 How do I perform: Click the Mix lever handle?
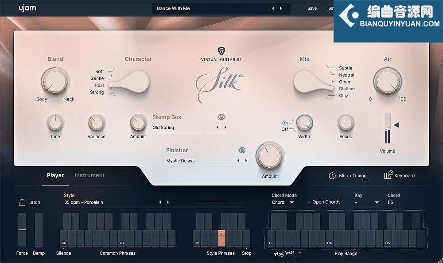pos(314,81)
